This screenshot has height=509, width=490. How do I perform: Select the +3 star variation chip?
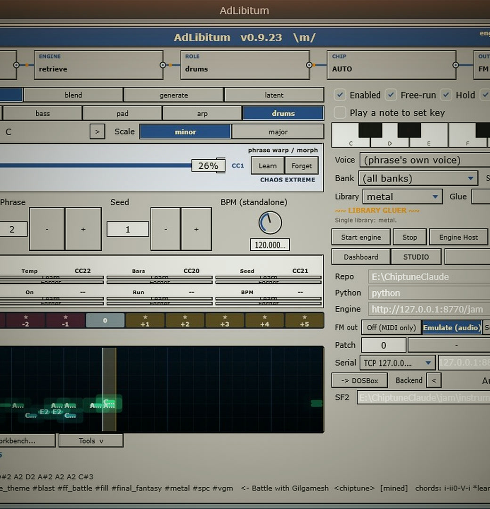[x=225, y=320]
